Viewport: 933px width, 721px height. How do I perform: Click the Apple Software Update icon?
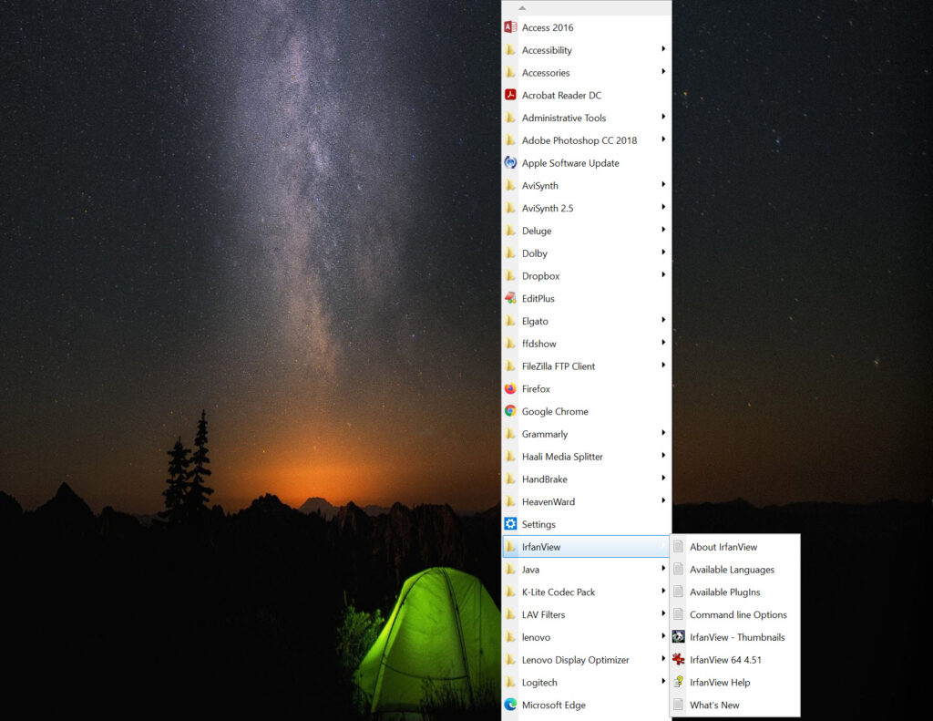click(x=510, y=163)
